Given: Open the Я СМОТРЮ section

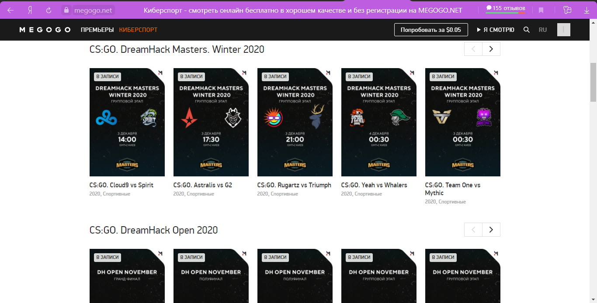Looking at the screenshot, I should [495, 30].
